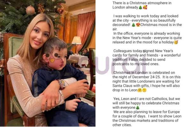This screenshot has width=191, height=127.
Task: Click the Christmas tree emoji after 'decorated!'
Action: 133,25
